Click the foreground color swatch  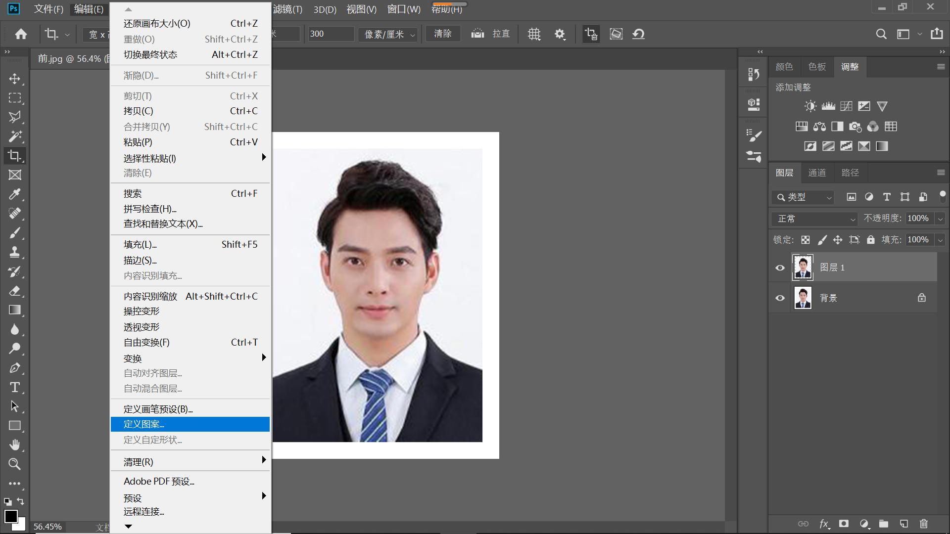[x=11, y=516]
